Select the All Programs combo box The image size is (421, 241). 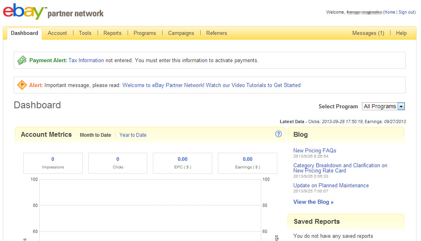pyautogui.click(x=383, y=107)
